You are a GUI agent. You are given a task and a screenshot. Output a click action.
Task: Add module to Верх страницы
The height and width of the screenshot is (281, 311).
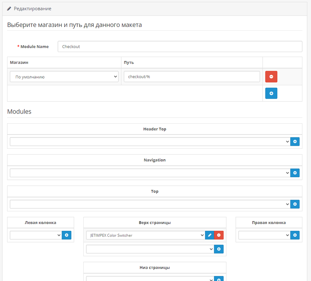(219, 249)
